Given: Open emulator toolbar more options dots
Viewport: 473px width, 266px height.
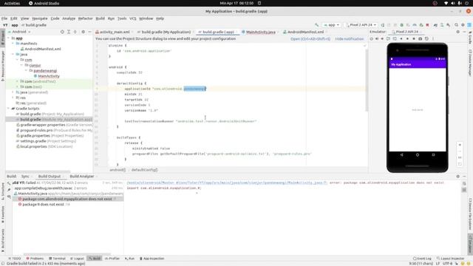Looking at the screenshot, I should coord(433,38).
